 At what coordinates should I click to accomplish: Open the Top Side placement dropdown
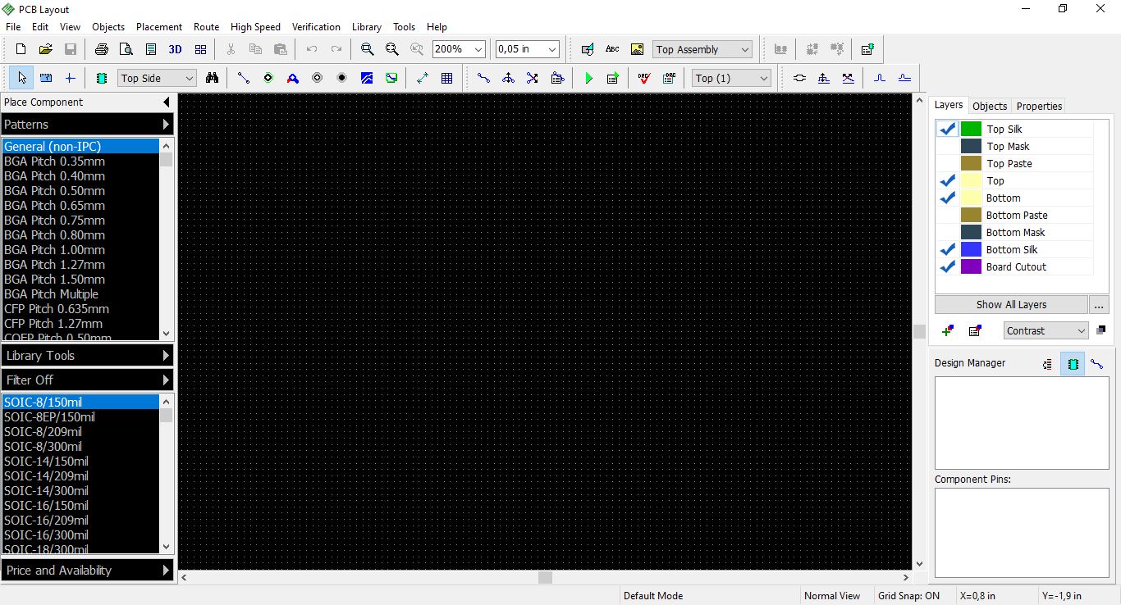pos(157,78)
